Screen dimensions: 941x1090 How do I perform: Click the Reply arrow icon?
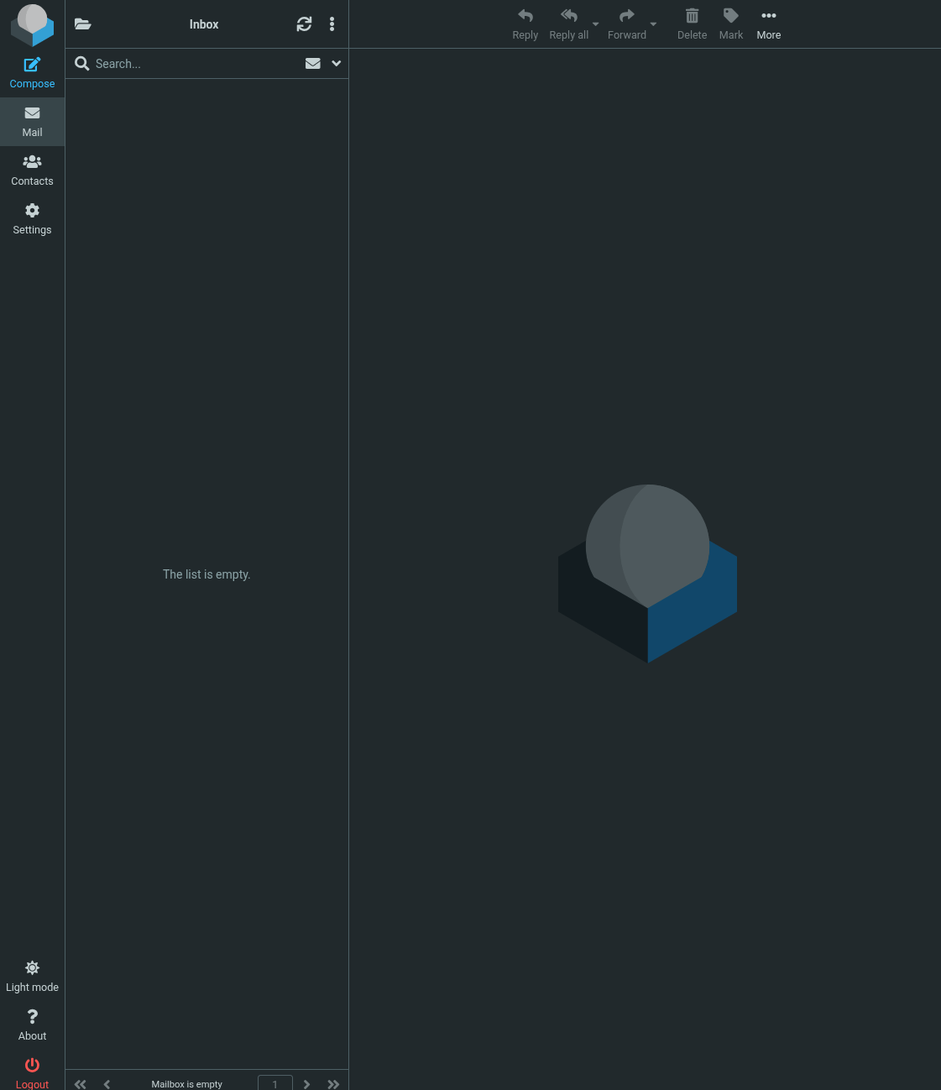point(525,17)
